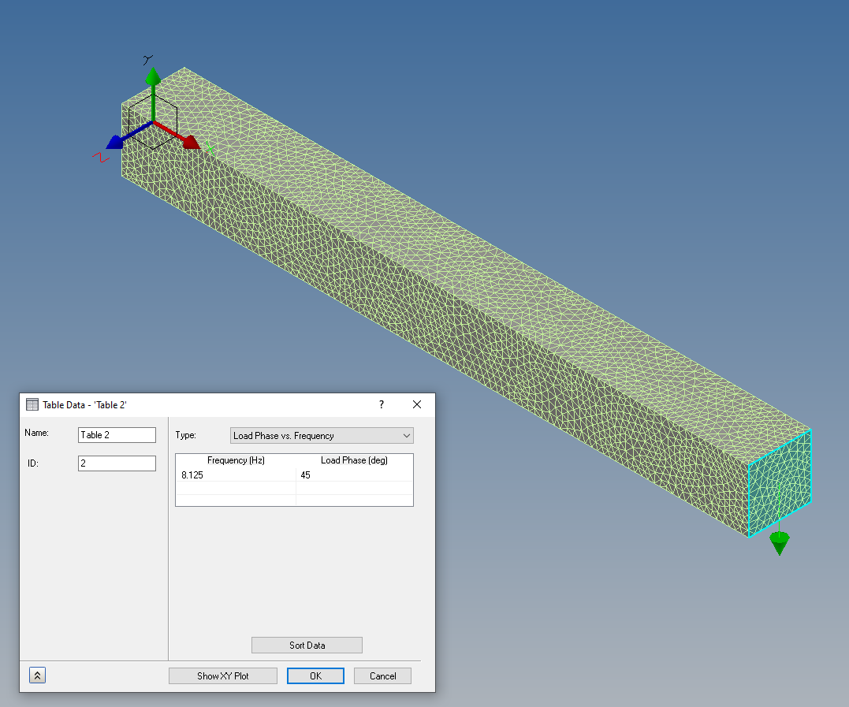Dismiss the dialog with Cancel
The image size is (849, 707).
click(382, 675)
